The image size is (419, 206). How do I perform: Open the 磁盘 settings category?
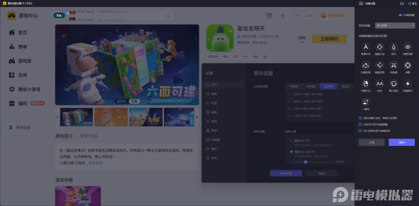tap(223, 112)
